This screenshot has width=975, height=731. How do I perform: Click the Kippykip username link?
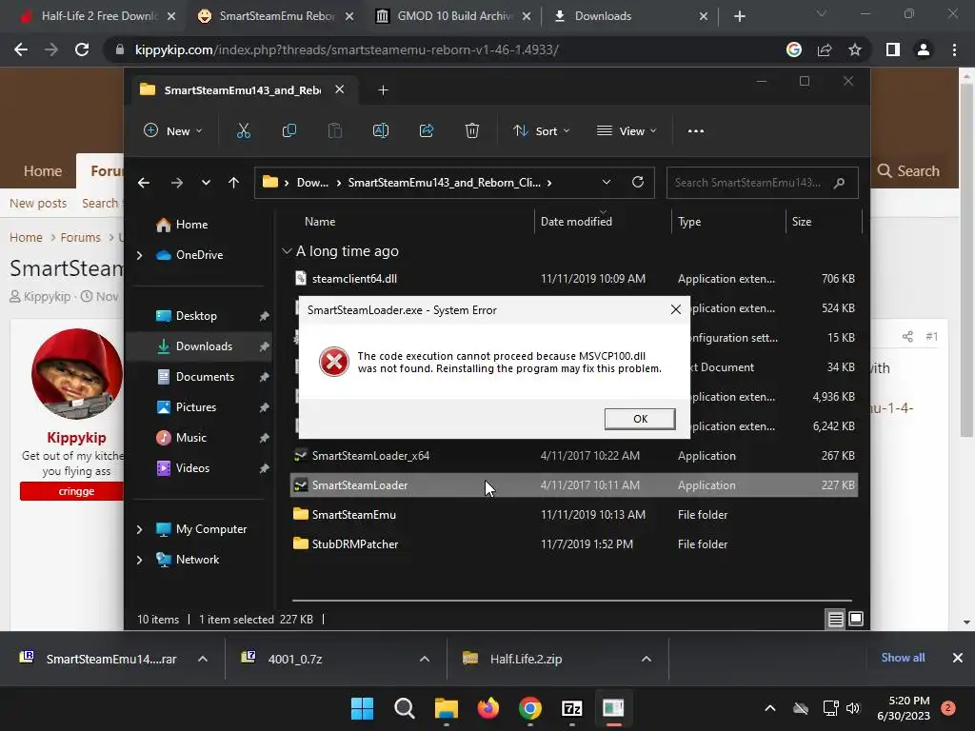[76, 438]
